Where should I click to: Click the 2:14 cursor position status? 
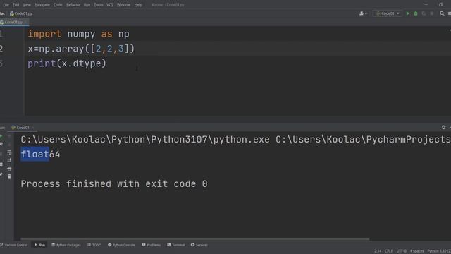[x=378, y=251]
